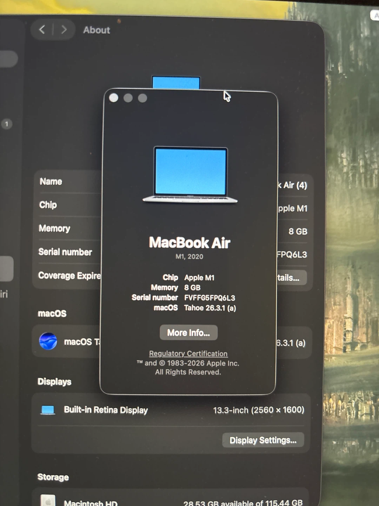Click the dialog's disabled minimize button
This screenshot has height=506, width=379.
point(128,98)
